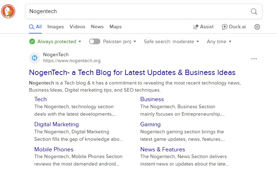The image size is (277, 174).
Task: Open the Any time filter dropdown
Action: tap(219, 42)
